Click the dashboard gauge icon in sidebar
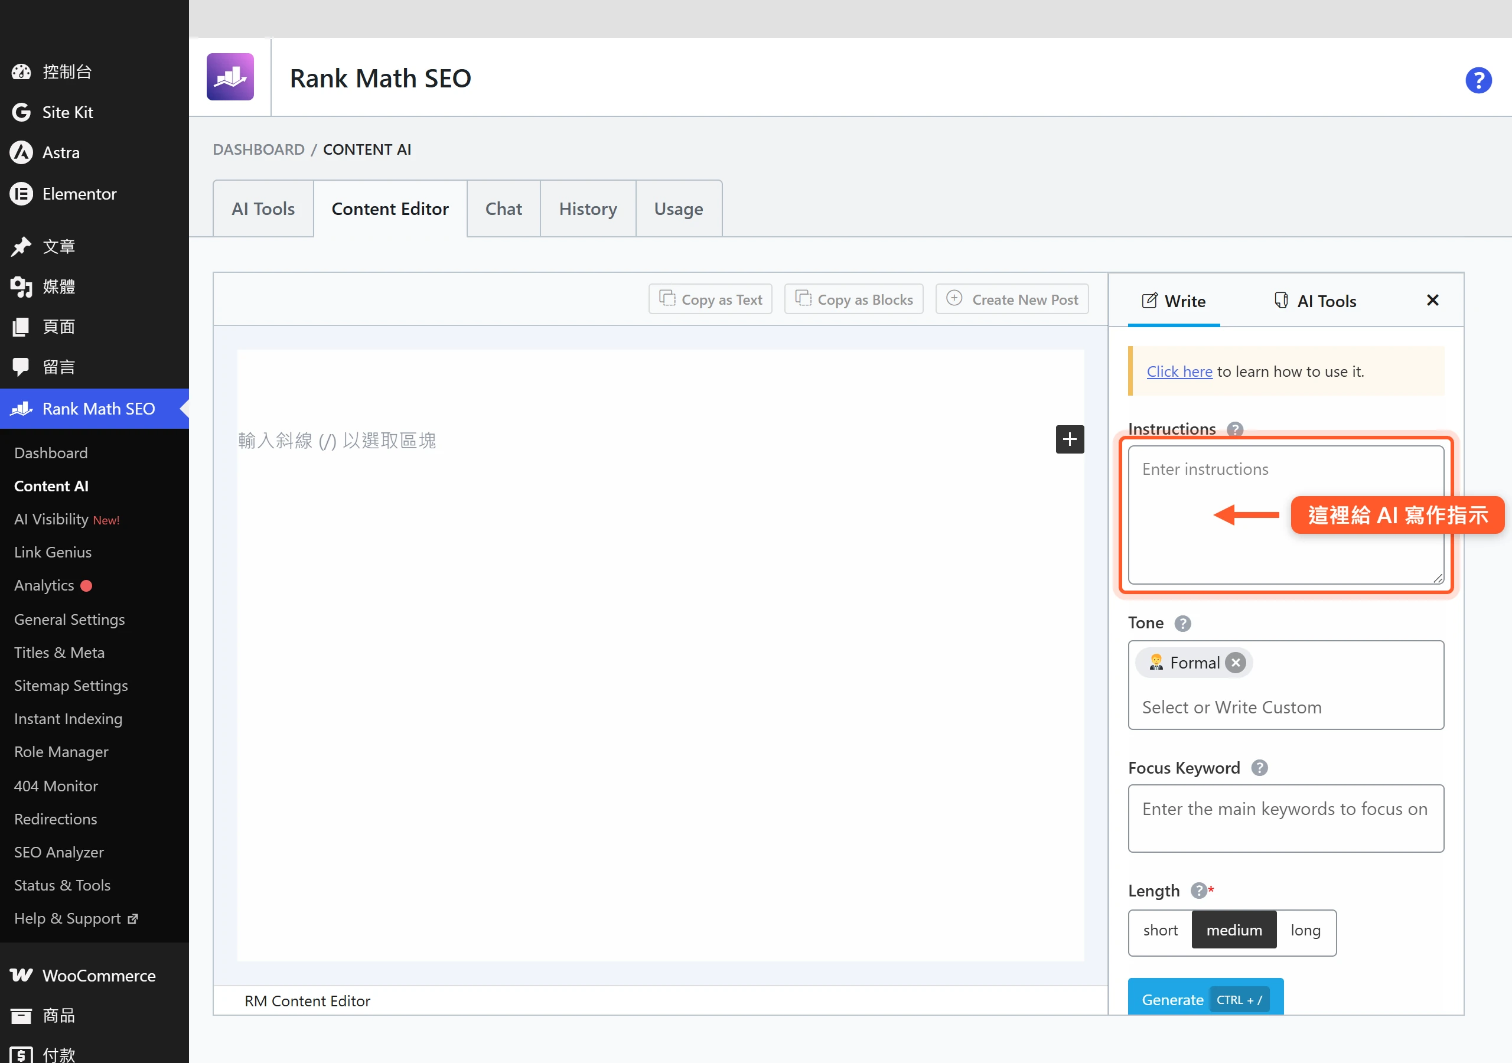 pos(21,72)
